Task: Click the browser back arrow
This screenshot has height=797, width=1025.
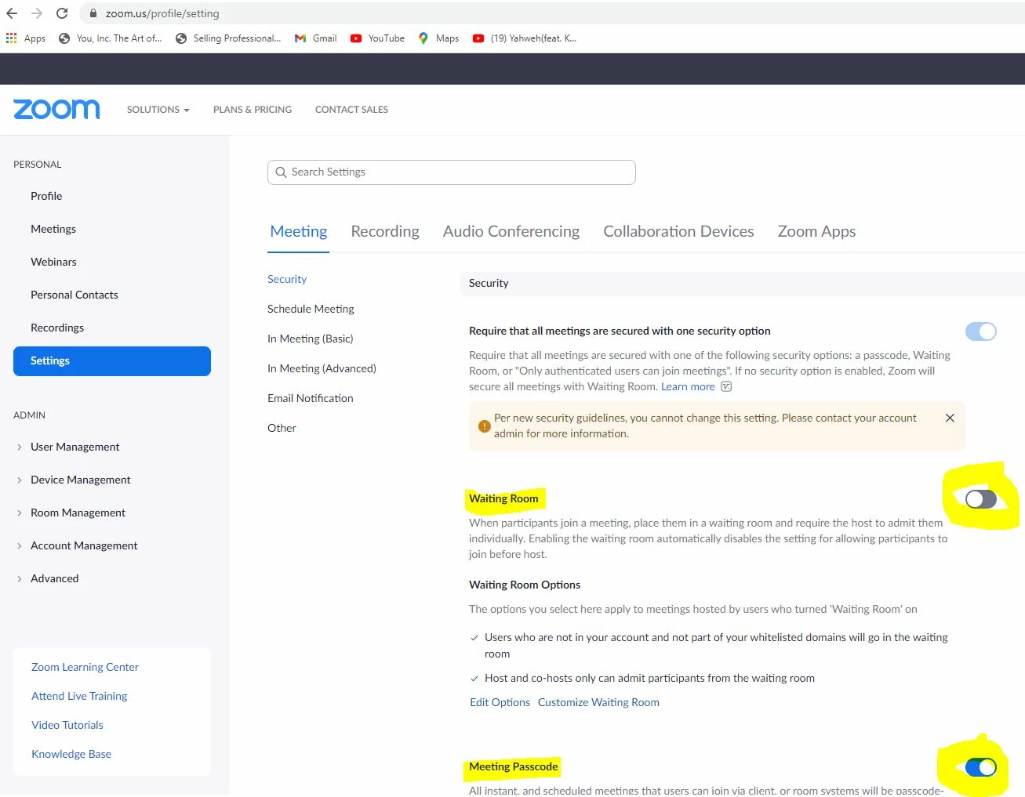Action: (x=12, y=13)
